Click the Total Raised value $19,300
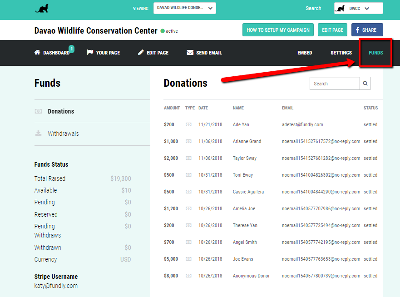400x297 pixels. point(121,178)
